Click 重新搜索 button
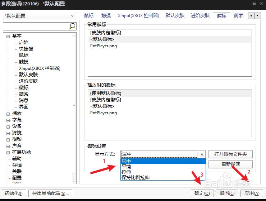Viewport: 266px width, 201px height. [x=230, y=164]
